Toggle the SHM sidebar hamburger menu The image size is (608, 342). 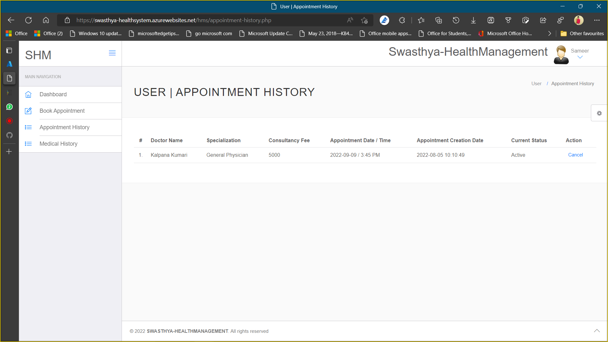[x=112, y=53]
